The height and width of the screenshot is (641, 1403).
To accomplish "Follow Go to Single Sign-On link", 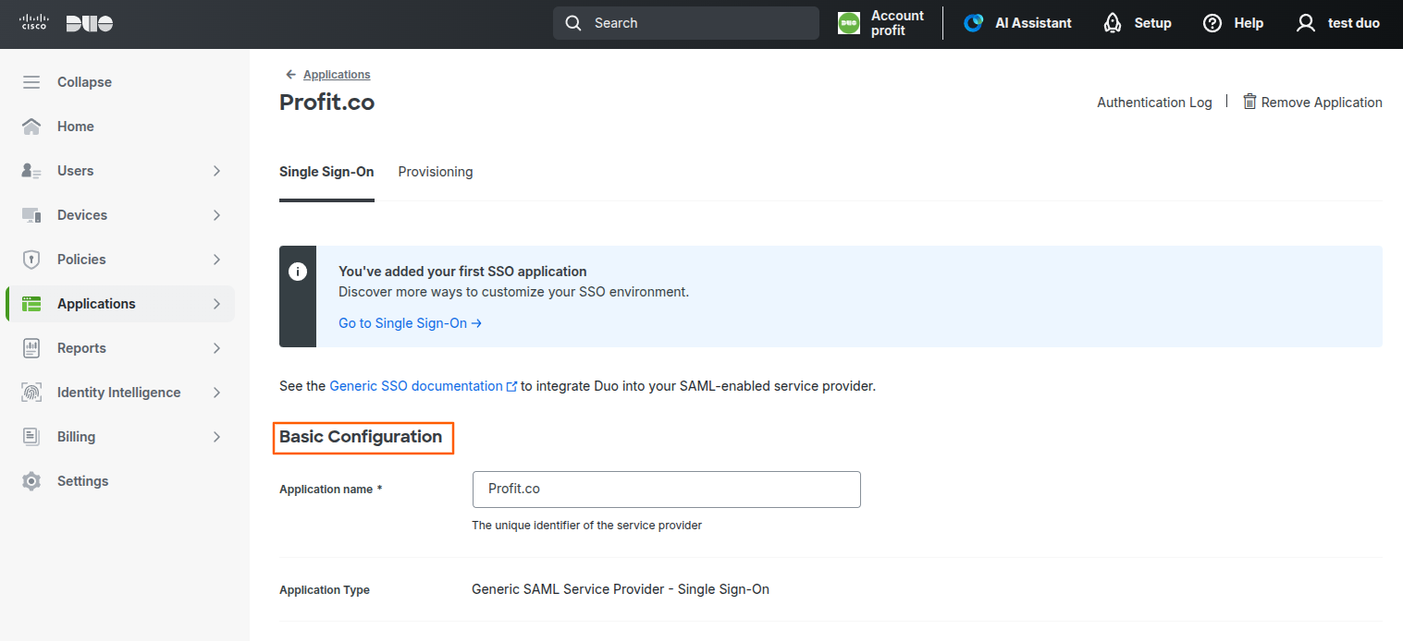I will tap(410, 323).
